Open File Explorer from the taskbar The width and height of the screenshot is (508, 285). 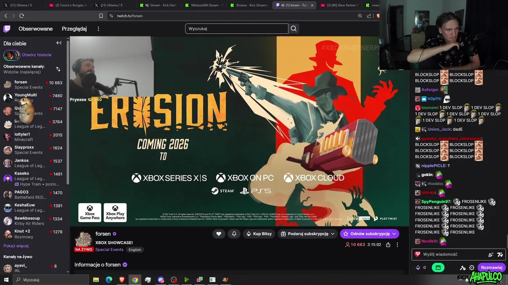click(96, 280)
